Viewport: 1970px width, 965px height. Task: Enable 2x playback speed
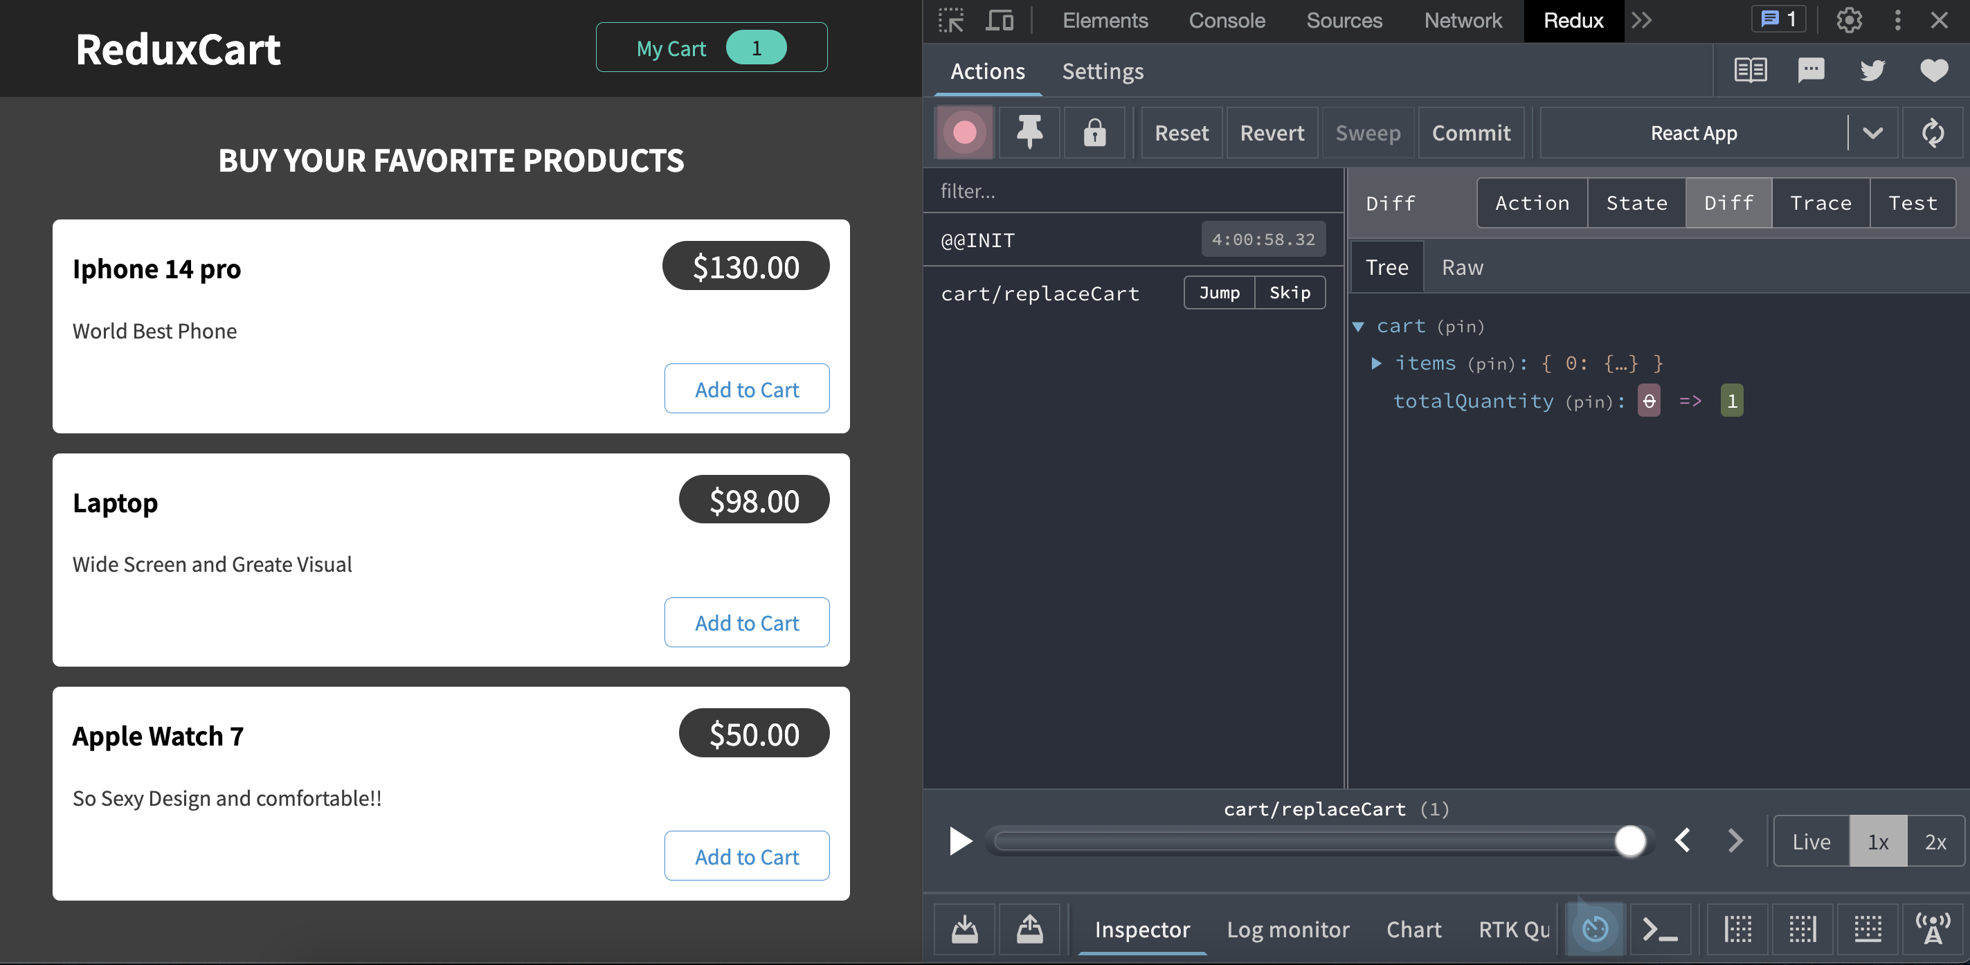pos(1935,841)
